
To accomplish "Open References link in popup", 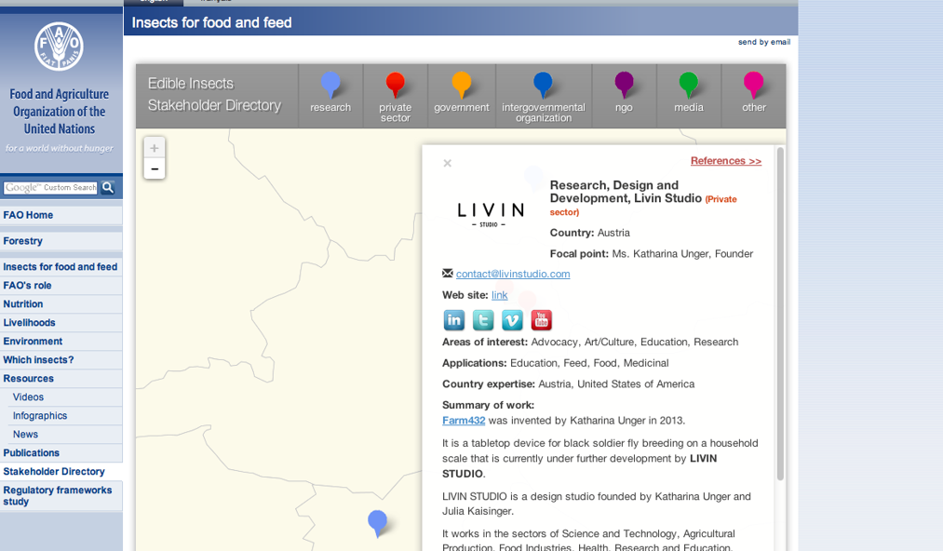I will (726, 161).
